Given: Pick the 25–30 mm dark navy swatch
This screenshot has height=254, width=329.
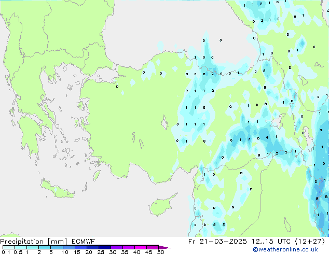Looking at the screenshot, I should [x=105, y=247].
